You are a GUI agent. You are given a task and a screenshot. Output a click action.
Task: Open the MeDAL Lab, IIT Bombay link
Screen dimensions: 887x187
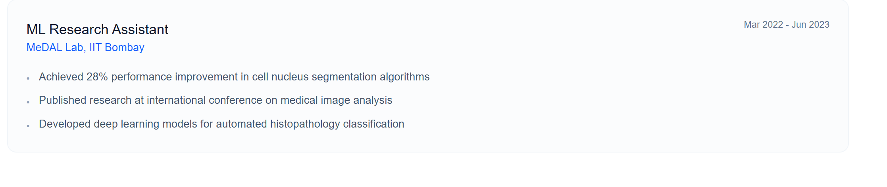pos(85,48)
